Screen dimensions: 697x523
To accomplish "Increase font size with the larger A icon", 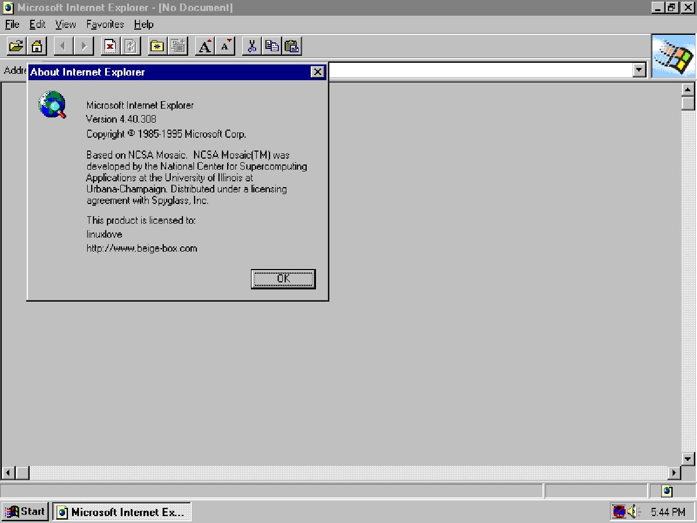I will click(x=205, y=46).
